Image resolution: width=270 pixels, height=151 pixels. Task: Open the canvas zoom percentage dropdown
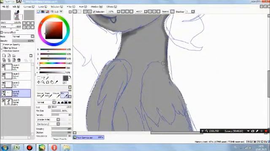[x=119, y=12]
